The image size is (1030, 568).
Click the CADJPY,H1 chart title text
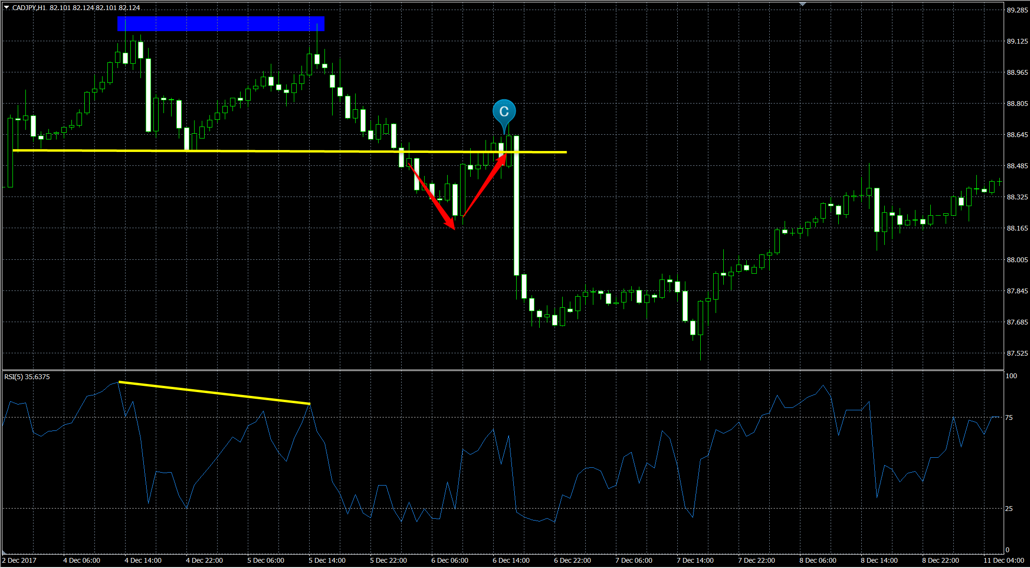point(29,8)
